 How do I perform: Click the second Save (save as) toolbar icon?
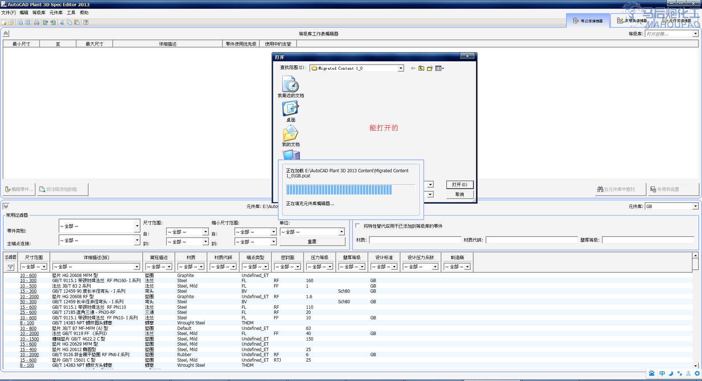tap(27, 22)
